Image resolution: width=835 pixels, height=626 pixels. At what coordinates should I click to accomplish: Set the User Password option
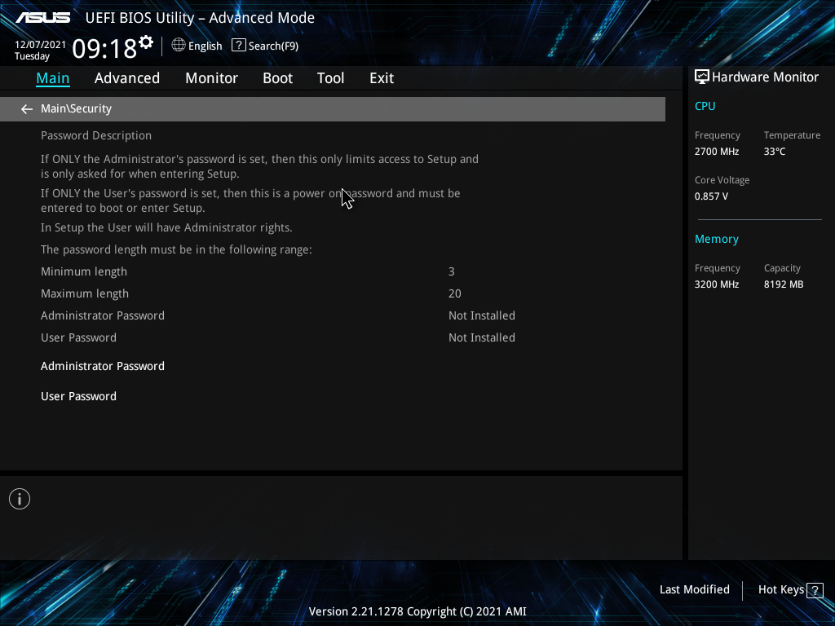coord(79,397)
